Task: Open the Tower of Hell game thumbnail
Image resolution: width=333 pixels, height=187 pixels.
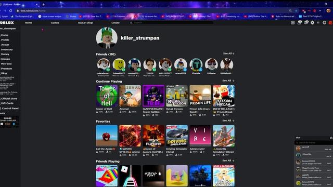Action: (107, 96)
